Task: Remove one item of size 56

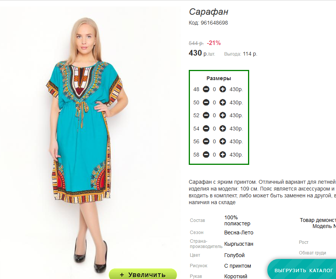Action: pos(206,141)
